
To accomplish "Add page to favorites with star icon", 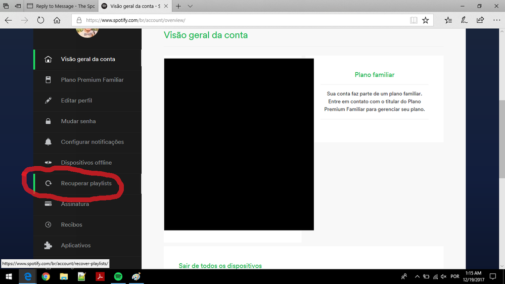I will pyautogui.click(x=426, y=20).
